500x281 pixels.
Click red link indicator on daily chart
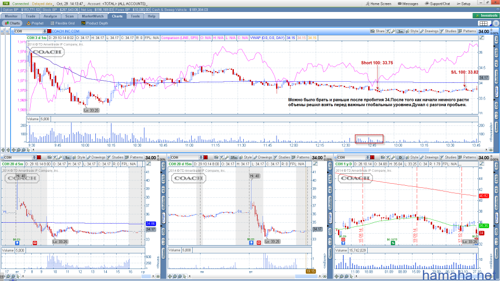click(x=372, y=157)
